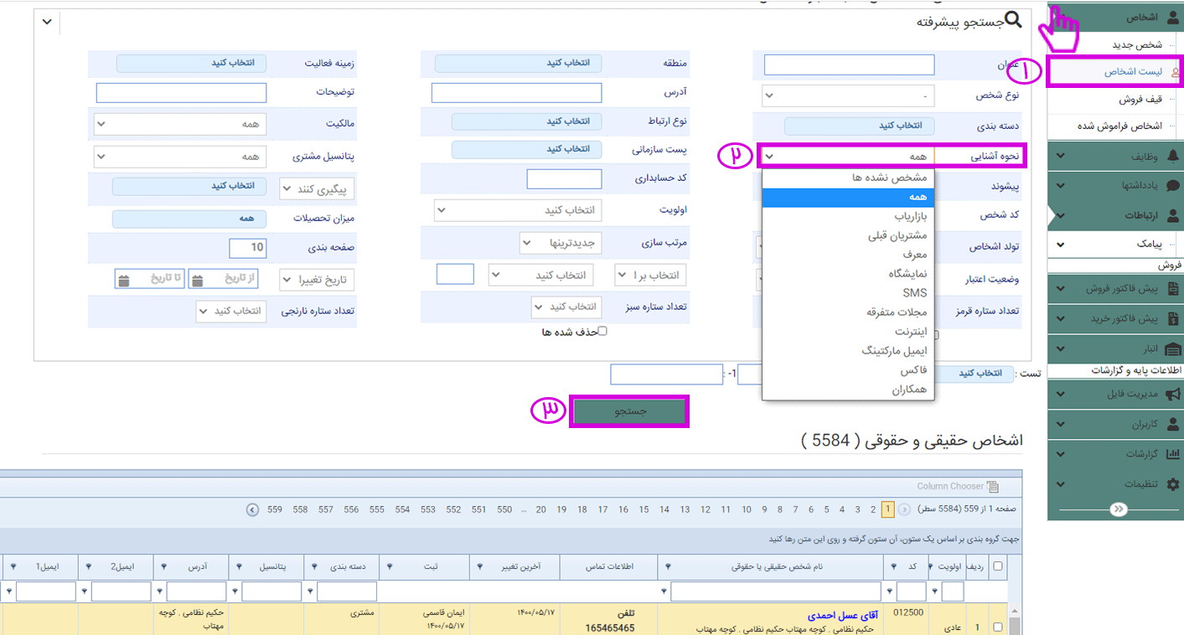Collapse the sidebar with double-arrow button
The width and height of the screenshot is (1184, 635).
pos(1119,509)
